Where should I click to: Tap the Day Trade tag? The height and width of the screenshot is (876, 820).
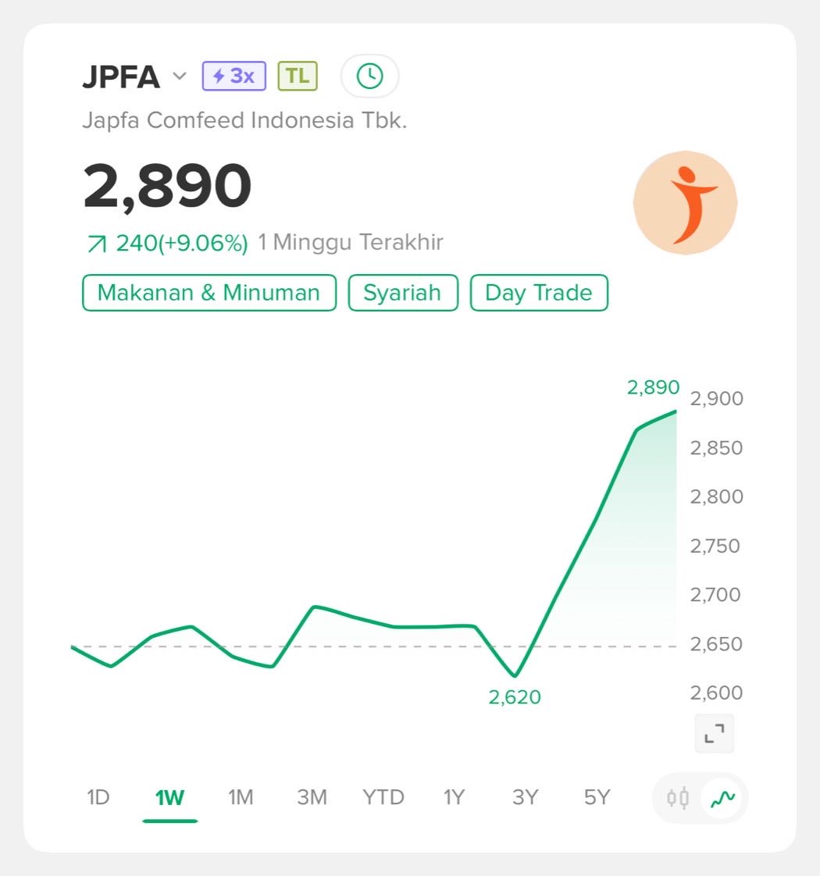539,293
